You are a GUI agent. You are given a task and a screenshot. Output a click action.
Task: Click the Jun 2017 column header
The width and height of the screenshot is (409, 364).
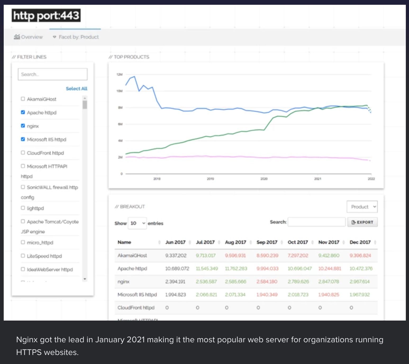[175, 242]
